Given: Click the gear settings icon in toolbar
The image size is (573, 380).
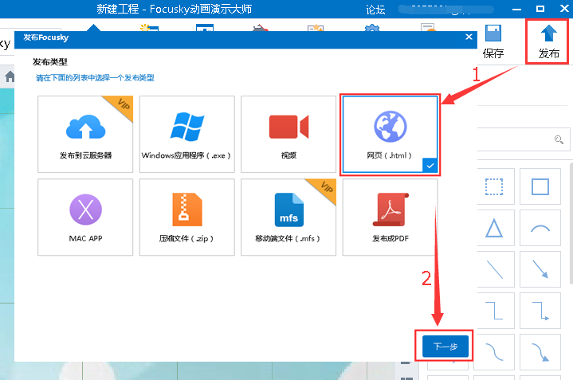Looking at the screenshot, I should (371, 28).
